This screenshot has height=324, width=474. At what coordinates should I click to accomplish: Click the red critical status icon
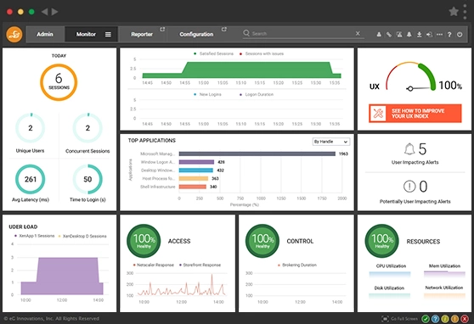[x=465, y=319]
